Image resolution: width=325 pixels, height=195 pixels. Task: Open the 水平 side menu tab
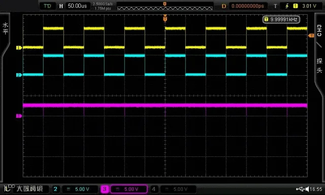tap(6, 28)
